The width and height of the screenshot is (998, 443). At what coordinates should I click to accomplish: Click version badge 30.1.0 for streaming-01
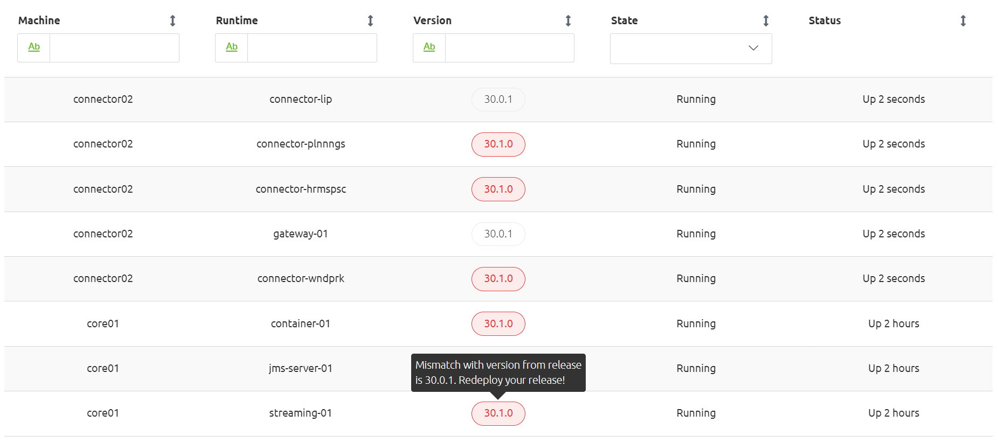coord(498,413)
